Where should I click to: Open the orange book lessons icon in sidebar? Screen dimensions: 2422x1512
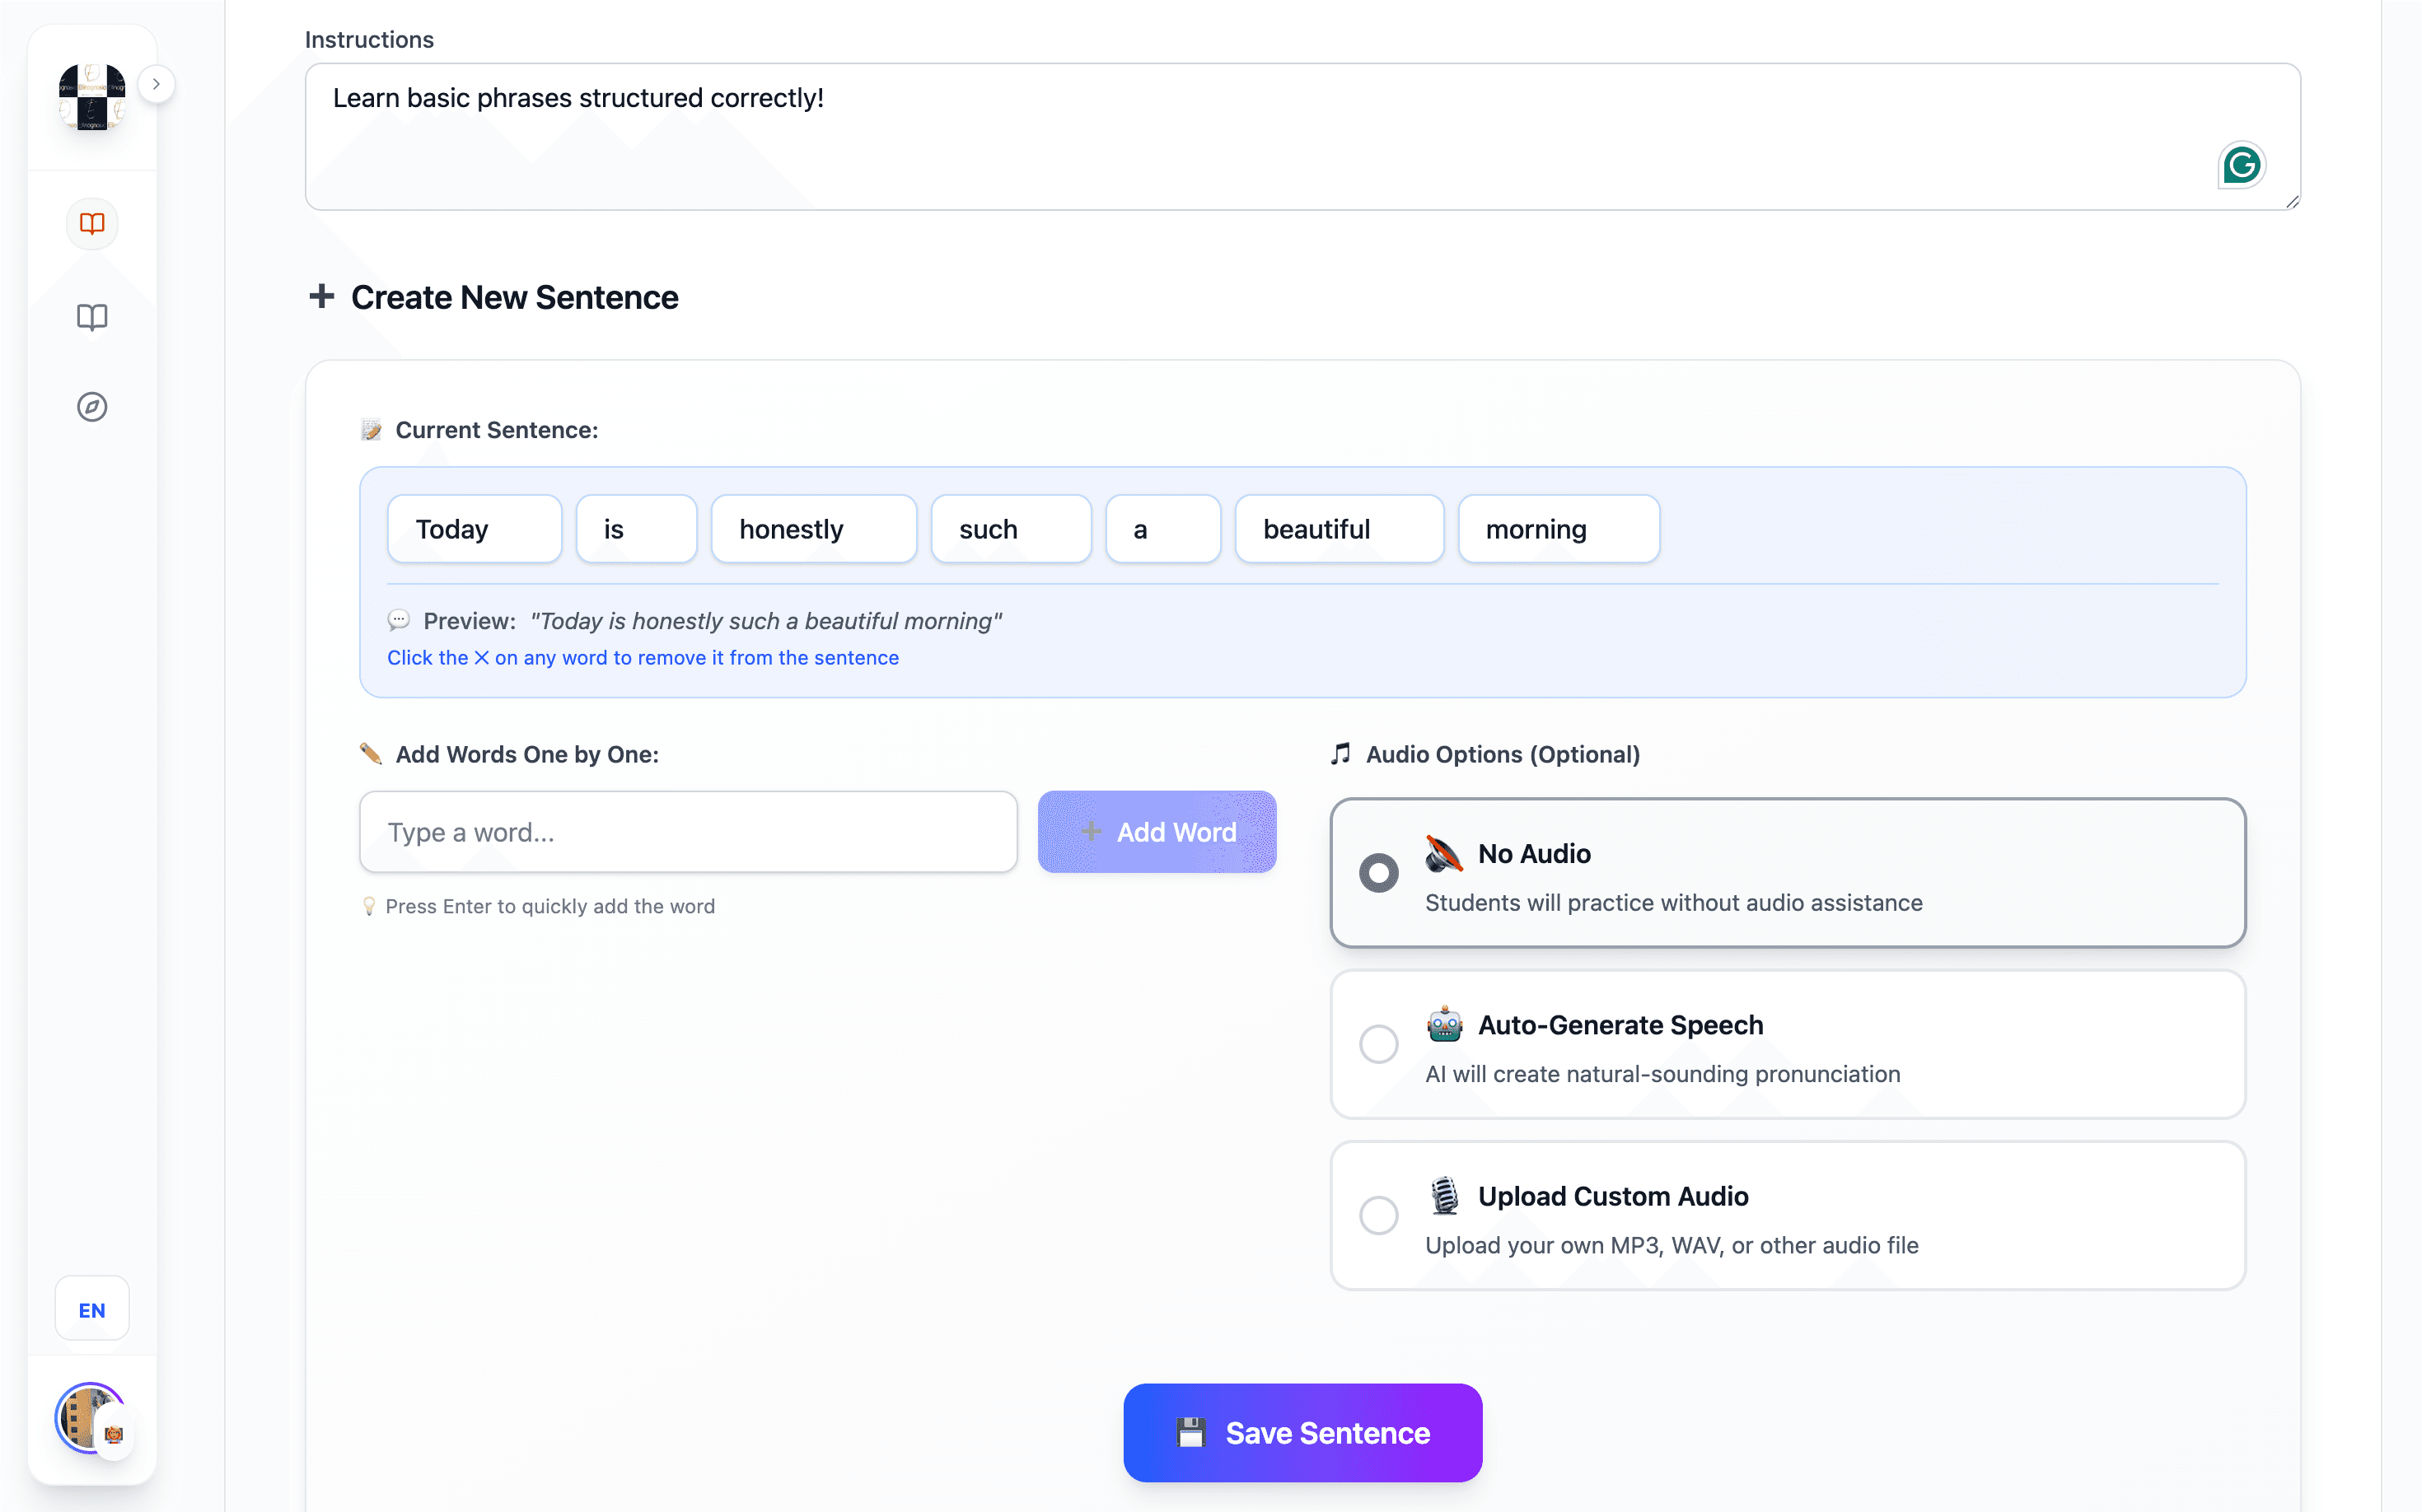coord(91,223)
